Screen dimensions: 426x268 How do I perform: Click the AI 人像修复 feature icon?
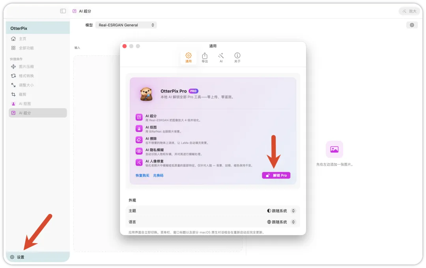point(139,163)
